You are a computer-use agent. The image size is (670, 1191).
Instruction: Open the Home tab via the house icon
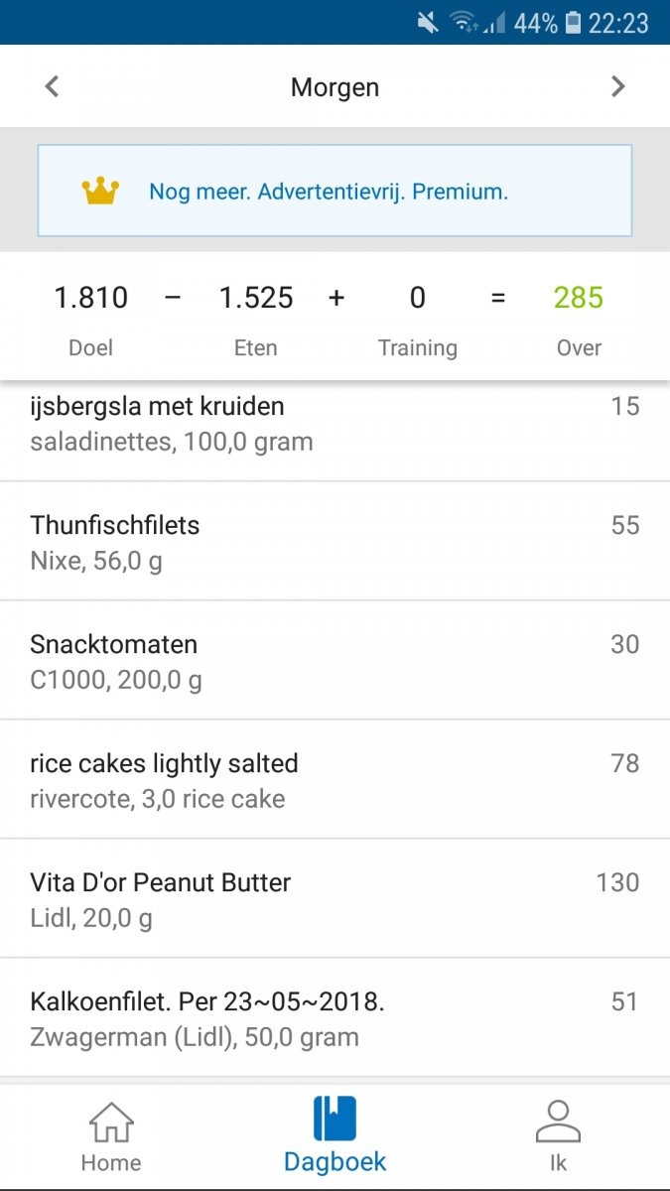[110, 1120]
